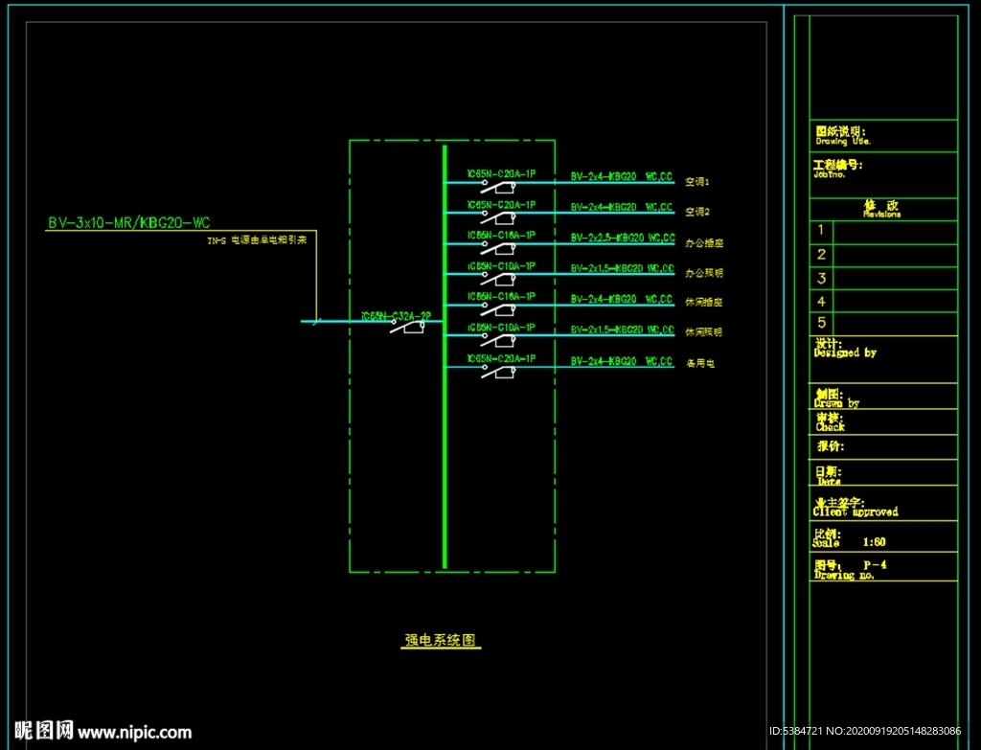Viewport: 981px width, 750px height.
Task: Click the breaker switch symbol on the 空调1 circuit
Action: tap(498, 187)
